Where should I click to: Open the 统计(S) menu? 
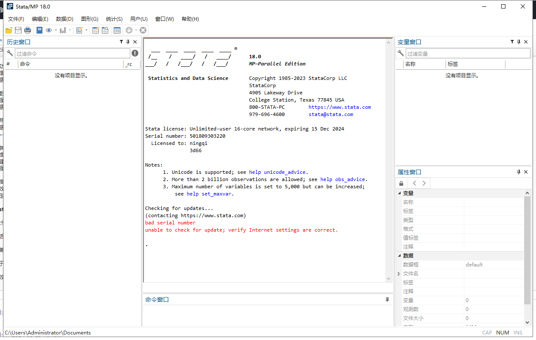tap(114, 19)
